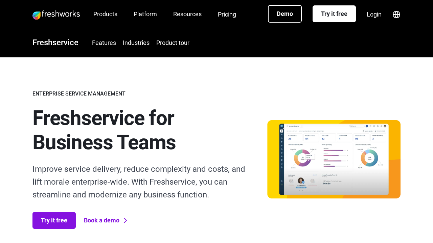Viewport: 433px width, 243px height.
Task: Open the Industries section tab
Action: (x=136, y=43)
